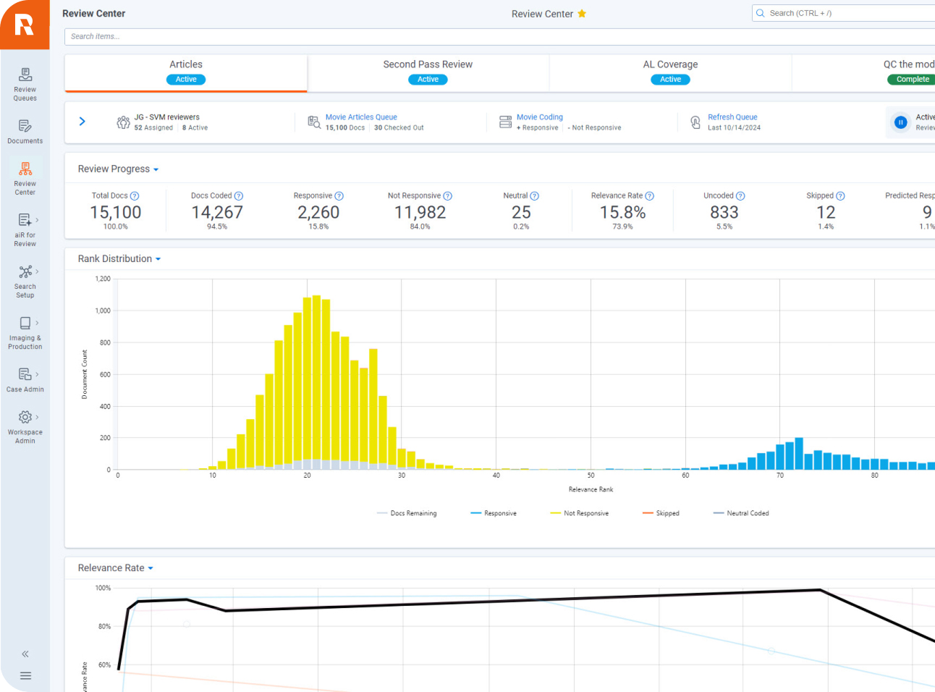Open aiR for Review in sidebar
The width and height of the screenshot is (935, 692).
(x=25, y=228)
